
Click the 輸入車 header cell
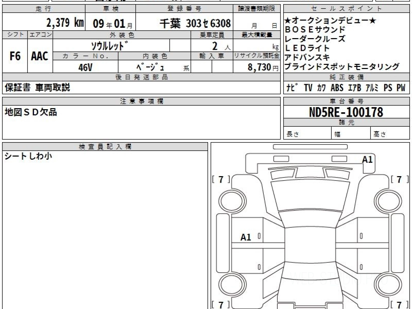pos(212,56)
